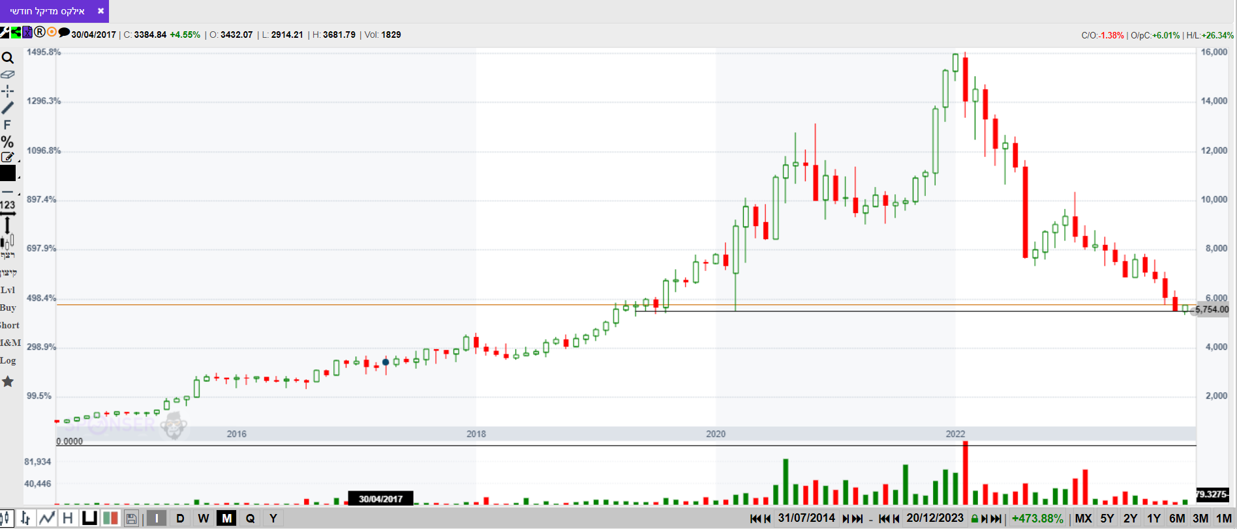Click the orange target circle icon
Viewport: 1237px width, 529px height.
click(52, 32)
